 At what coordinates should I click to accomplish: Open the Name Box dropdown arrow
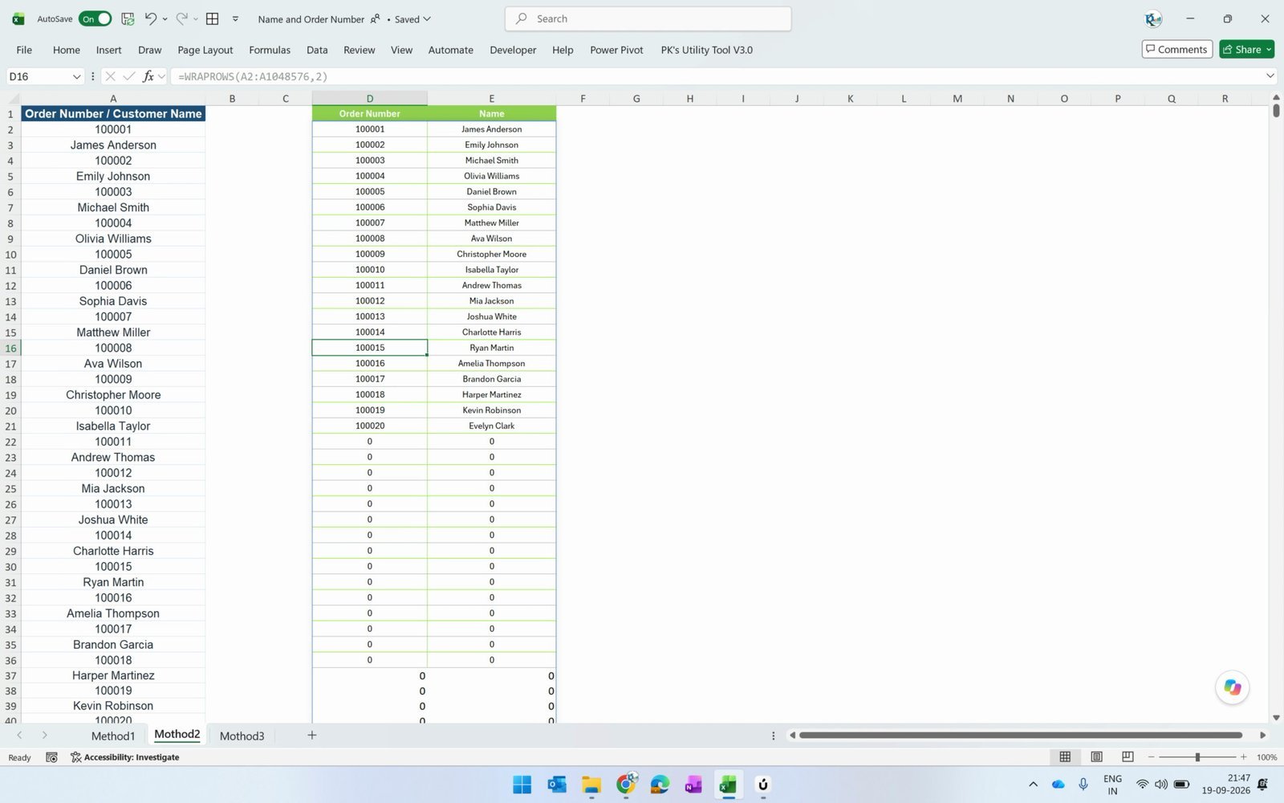point(77,76)
